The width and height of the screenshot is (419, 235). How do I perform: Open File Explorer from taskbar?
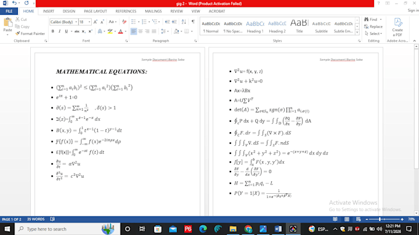[233, 229]
